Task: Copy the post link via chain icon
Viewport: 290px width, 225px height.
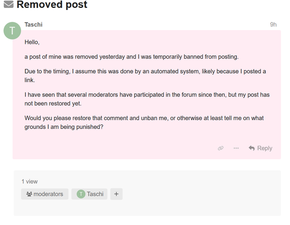Action: (x=221, y=148)
